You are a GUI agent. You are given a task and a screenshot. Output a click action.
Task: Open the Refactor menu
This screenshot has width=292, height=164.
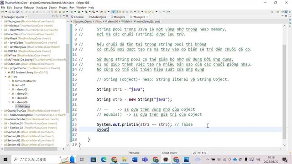click(29, 7)
